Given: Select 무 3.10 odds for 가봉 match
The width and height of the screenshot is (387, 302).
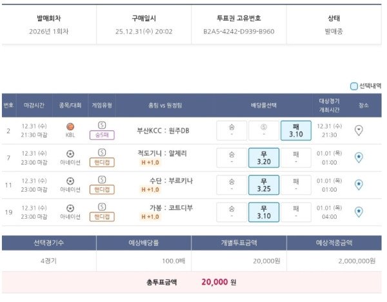Looking at the screenshot, I should 264,212.
